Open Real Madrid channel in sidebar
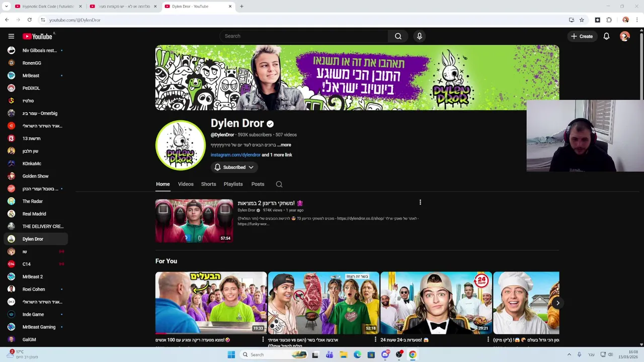The width and height of the screenshot is (644, 362). [35, 214]
